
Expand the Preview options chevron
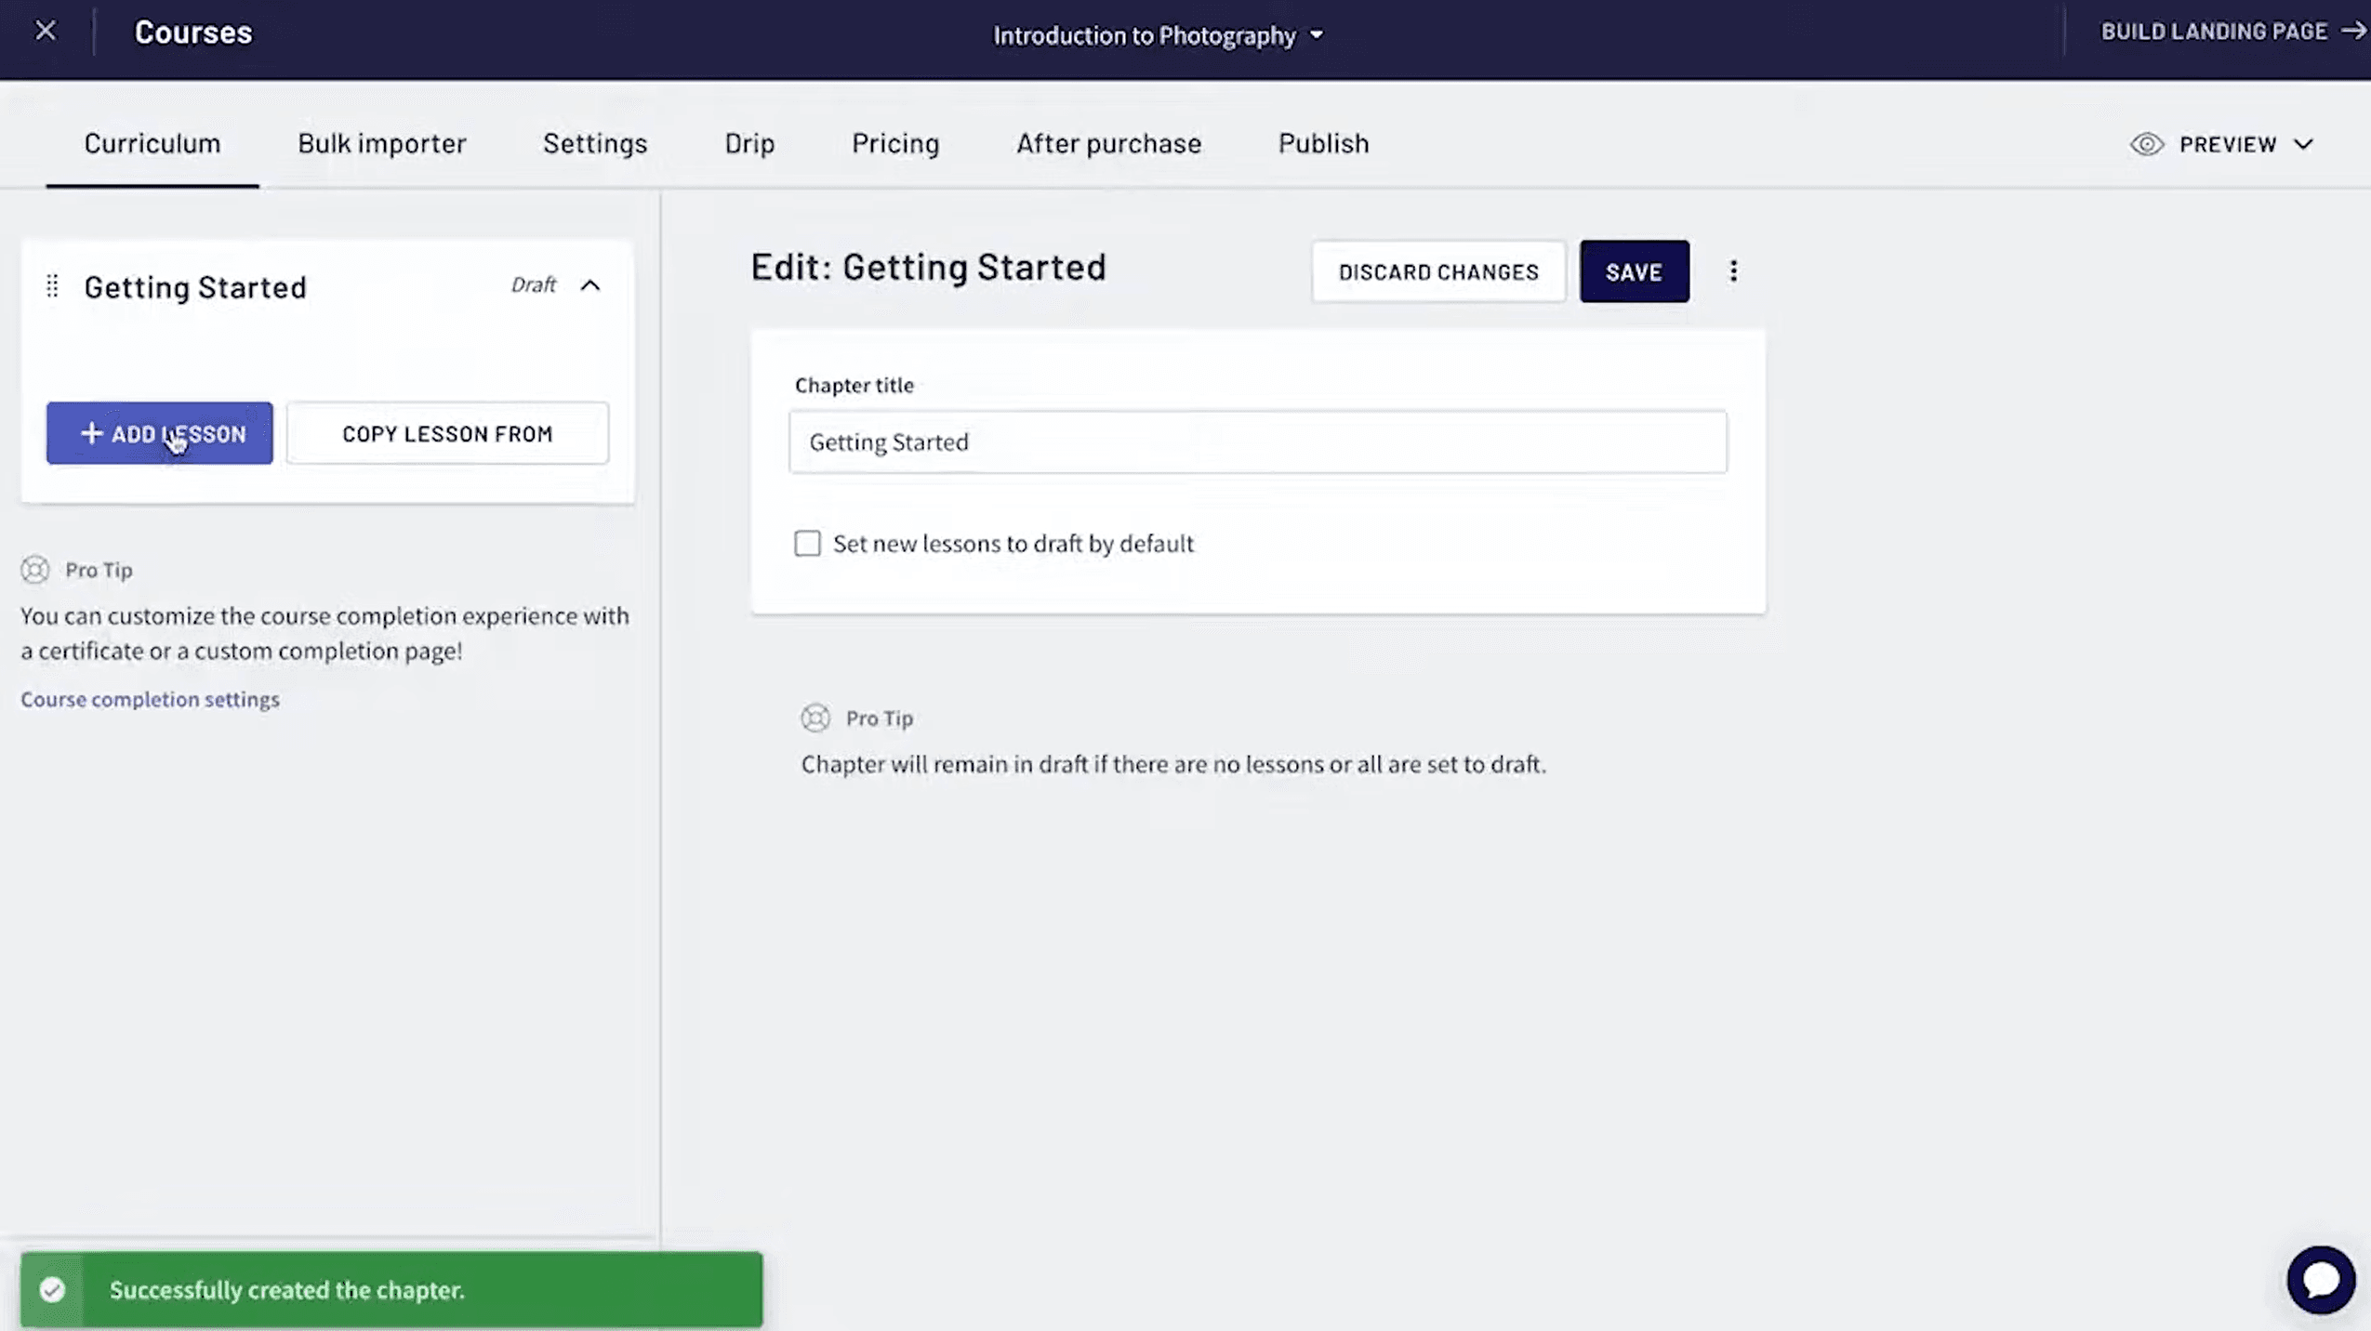2303,144
